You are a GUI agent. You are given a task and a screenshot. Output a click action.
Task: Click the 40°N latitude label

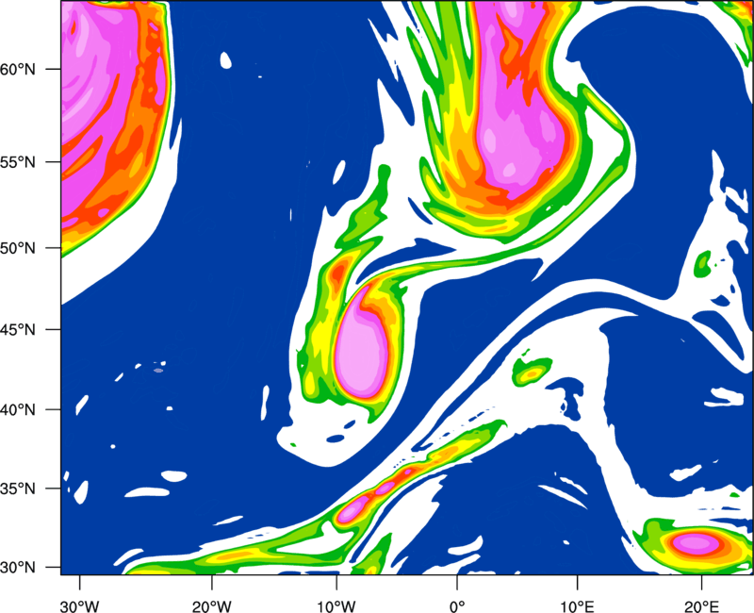tap(17, 410)
